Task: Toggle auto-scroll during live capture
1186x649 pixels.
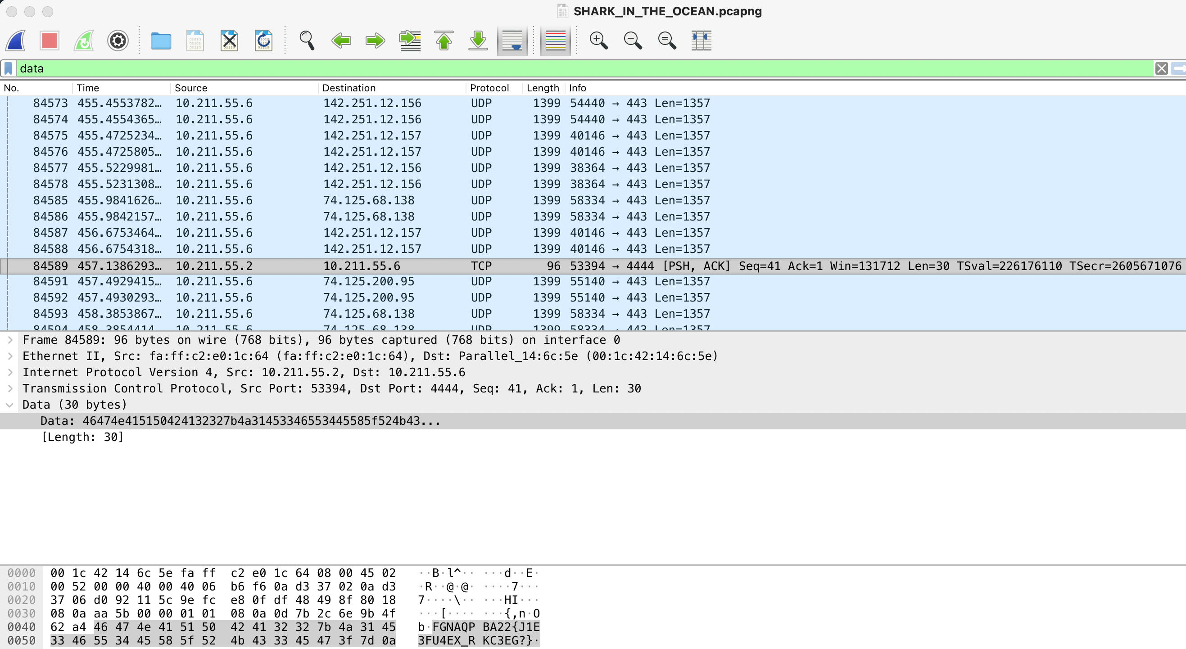Action: 512,41
